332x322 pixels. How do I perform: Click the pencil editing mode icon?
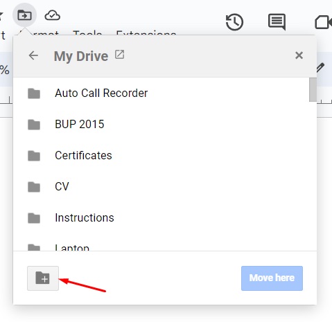click(x=320, y=68)
